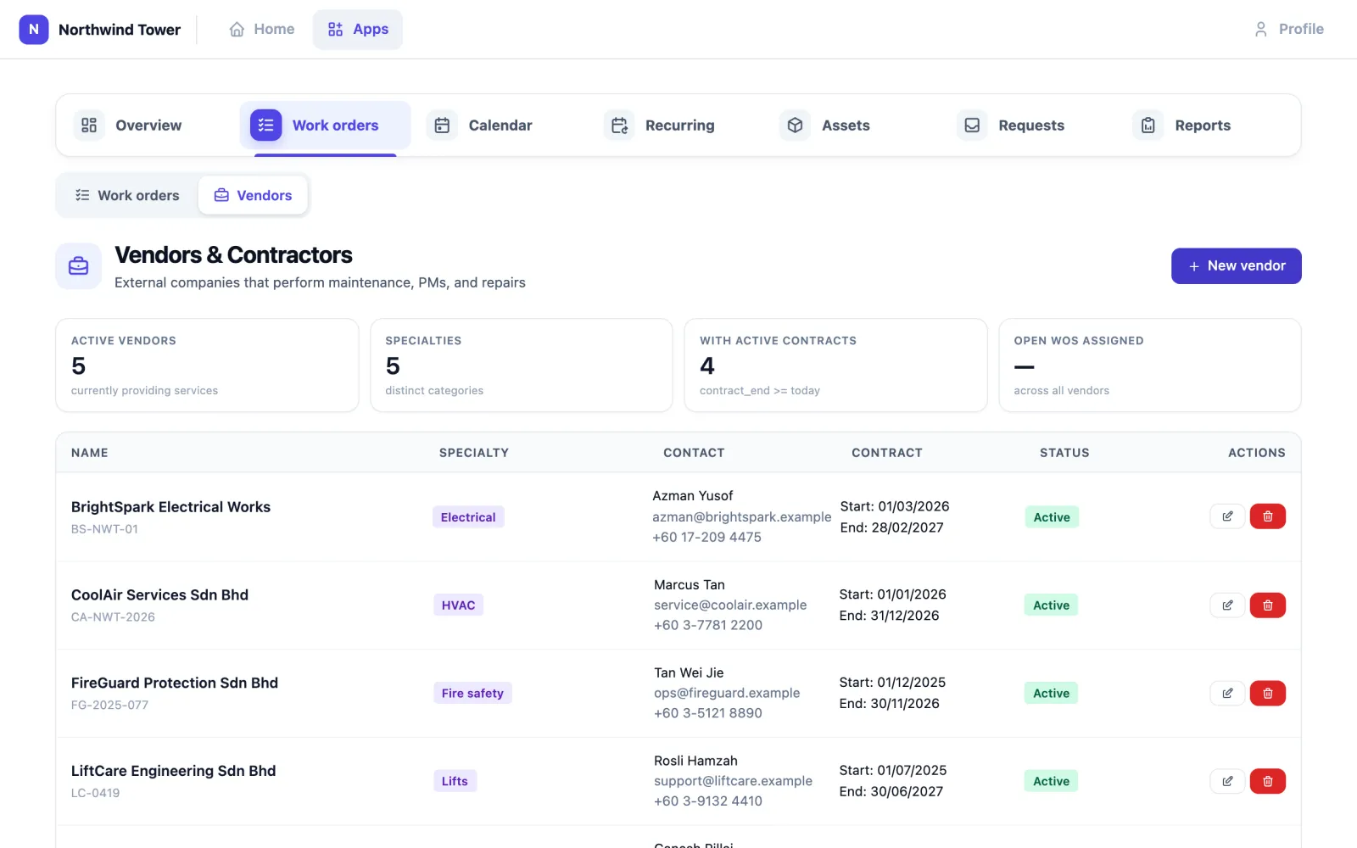Switch to the Recurring tab

[x=659, y=126]
